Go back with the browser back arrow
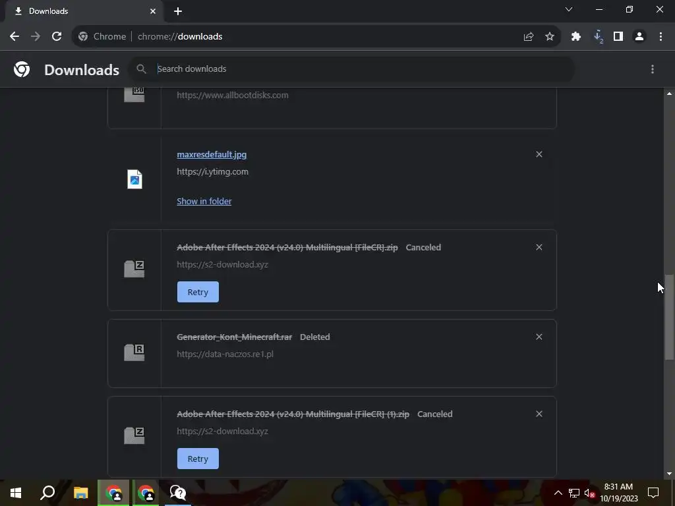Screen dimensions: 675x506 pyautogui.click(x=15, y=37)
